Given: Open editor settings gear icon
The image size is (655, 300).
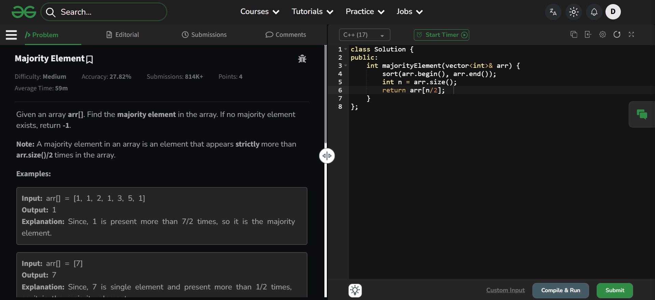Looking at the screenshot, I should 602,34.
